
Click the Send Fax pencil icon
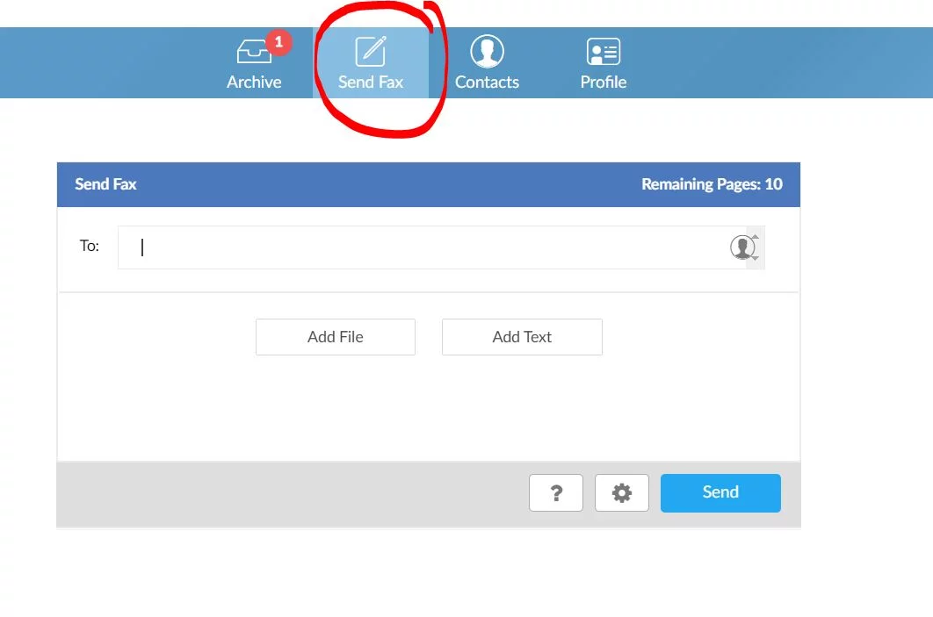click(371, 52)
